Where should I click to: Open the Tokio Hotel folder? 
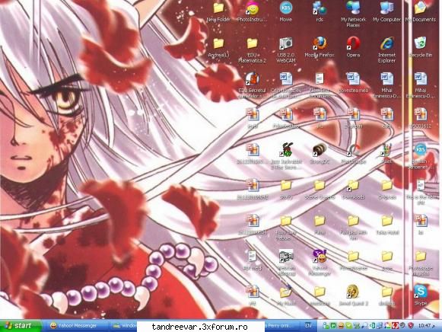[x=387, y=225]
